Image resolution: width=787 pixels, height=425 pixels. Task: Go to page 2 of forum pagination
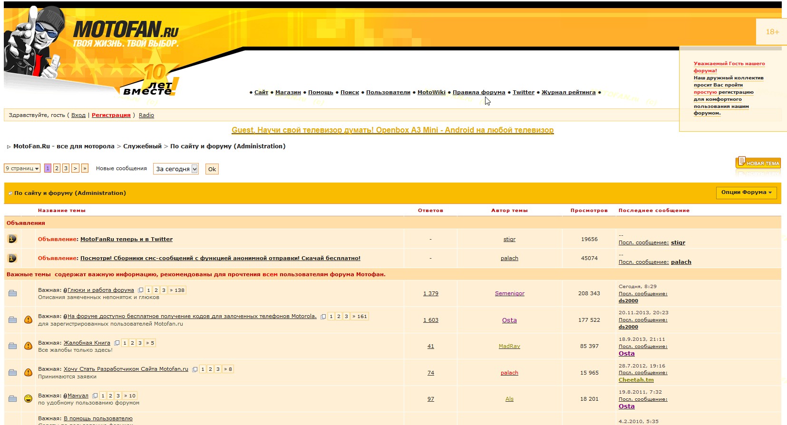tap(57, 168)
